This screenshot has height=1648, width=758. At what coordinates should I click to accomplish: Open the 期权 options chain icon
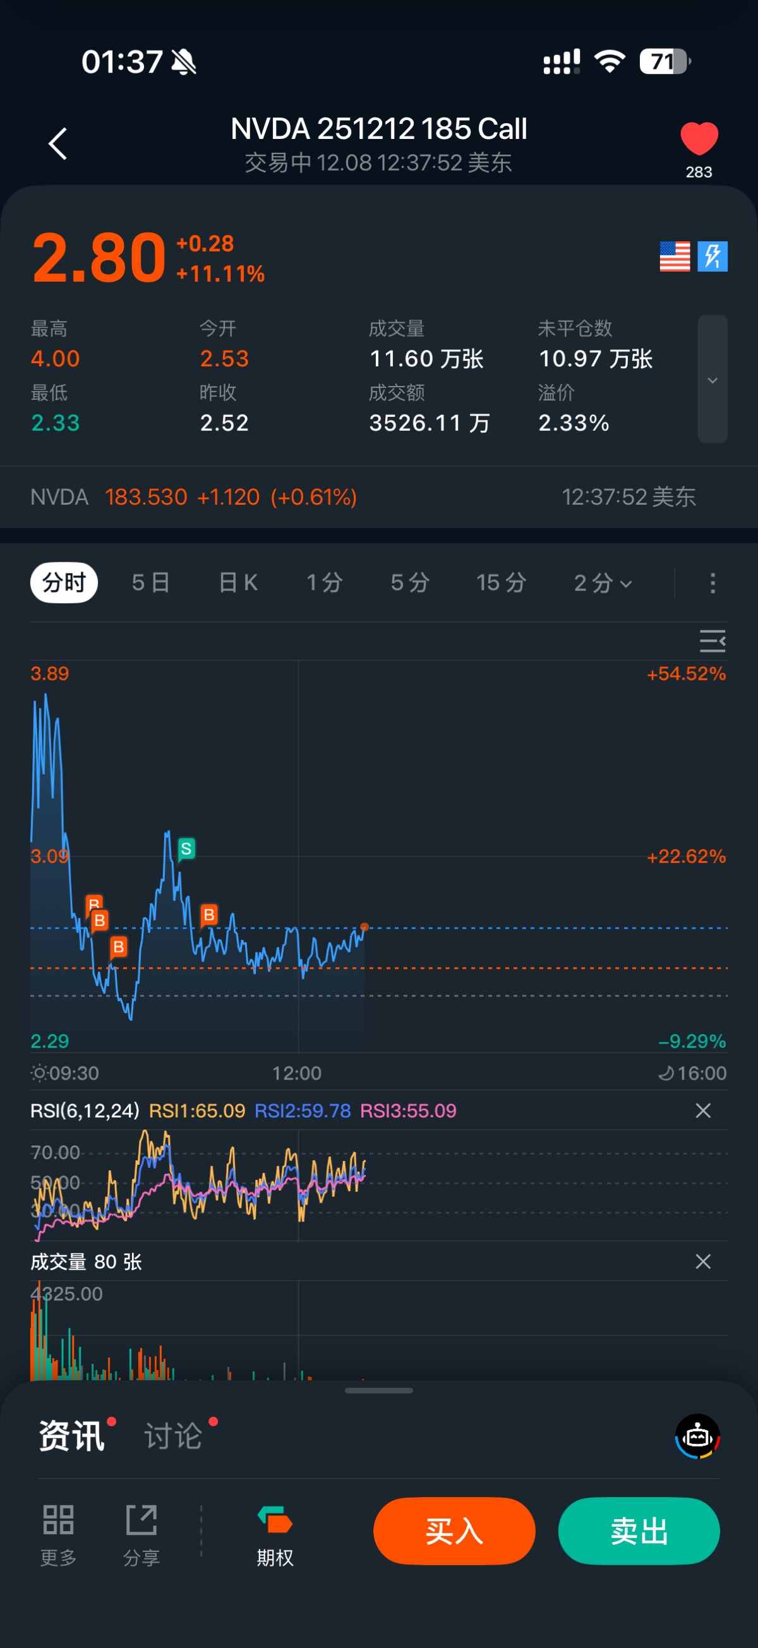[x=275, y=1534]
